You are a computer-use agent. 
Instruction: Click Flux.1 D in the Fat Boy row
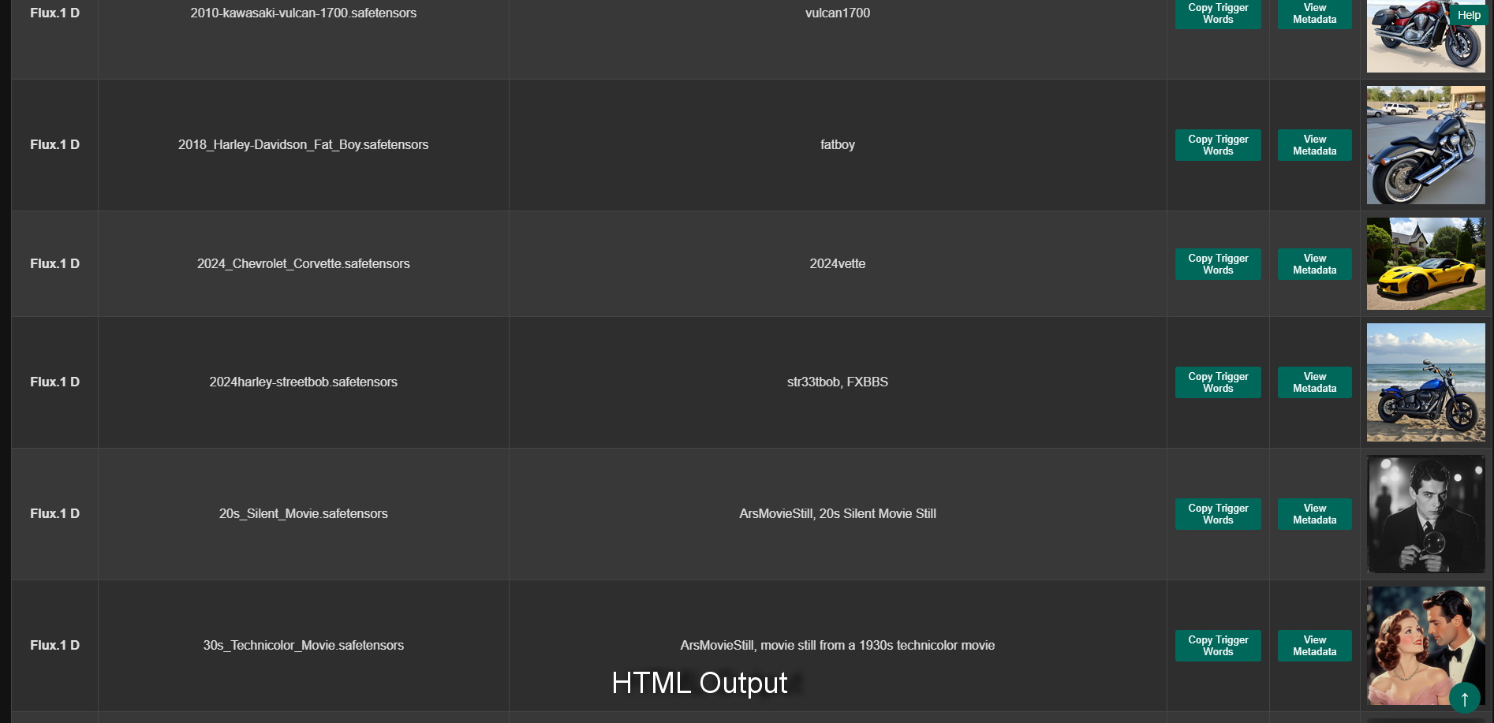click(x=54, y=144)
